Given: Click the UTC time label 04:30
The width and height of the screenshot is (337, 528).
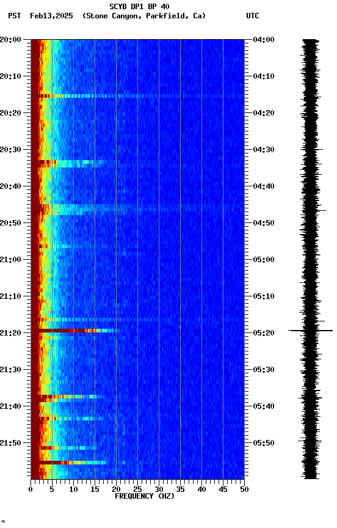Looking at the screenshot, I should (x=264, y=150).
